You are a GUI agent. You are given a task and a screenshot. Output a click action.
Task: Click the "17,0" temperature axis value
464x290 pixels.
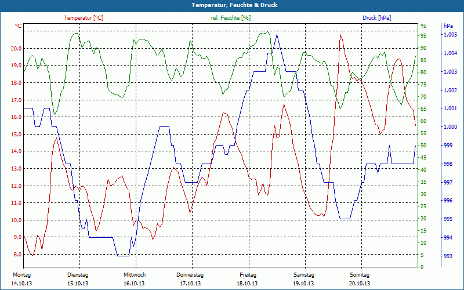[16, 100]
